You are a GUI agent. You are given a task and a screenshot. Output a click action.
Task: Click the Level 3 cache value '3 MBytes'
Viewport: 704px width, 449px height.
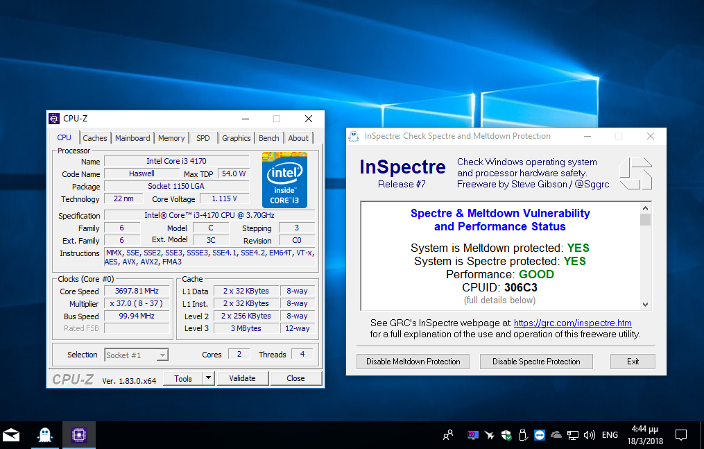coord(246,328)
